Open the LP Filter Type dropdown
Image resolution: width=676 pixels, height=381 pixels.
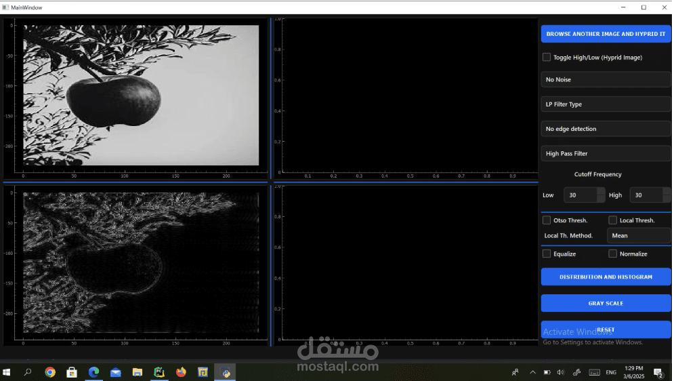[x=606, y=104]
